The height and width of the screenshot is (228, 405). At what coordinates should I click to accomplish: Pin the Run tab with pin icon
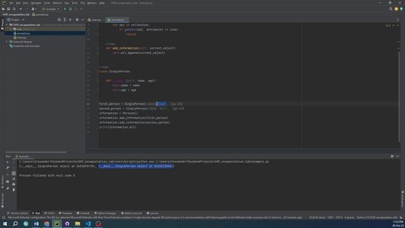(x=8, y=189)
